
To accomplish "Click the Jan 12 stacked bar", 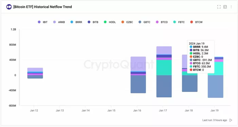I will pos(35,73).
